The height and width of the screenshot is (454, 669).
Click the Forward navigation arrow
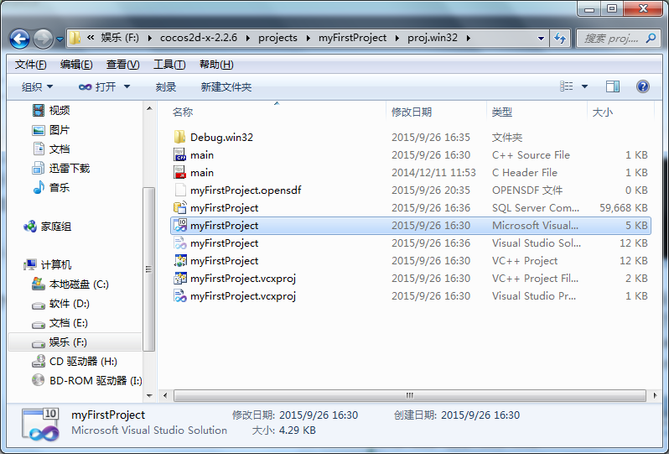[x=43, y=39]
